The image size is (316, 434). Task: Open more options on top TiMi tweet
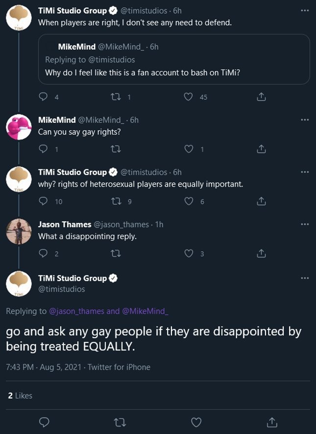(305, 11)
